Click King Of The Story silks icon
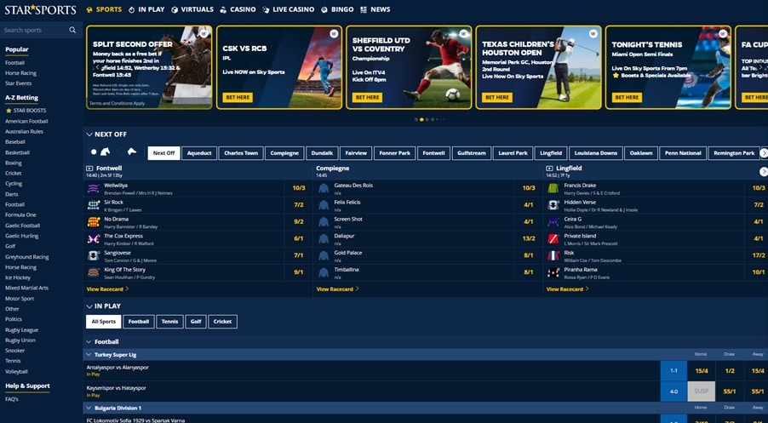The width and height of the screenshot is (768, 423). coord(94,272)
